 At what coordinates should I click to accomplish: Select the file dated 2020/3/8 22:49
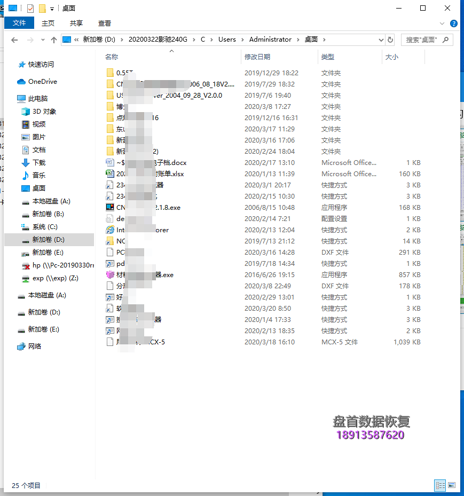(x=264, y=286)
